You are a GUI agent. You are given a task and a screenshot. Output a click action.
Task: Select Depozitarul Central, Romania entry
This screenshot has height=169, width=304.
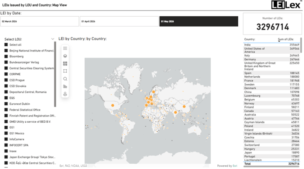click(28, 92)
